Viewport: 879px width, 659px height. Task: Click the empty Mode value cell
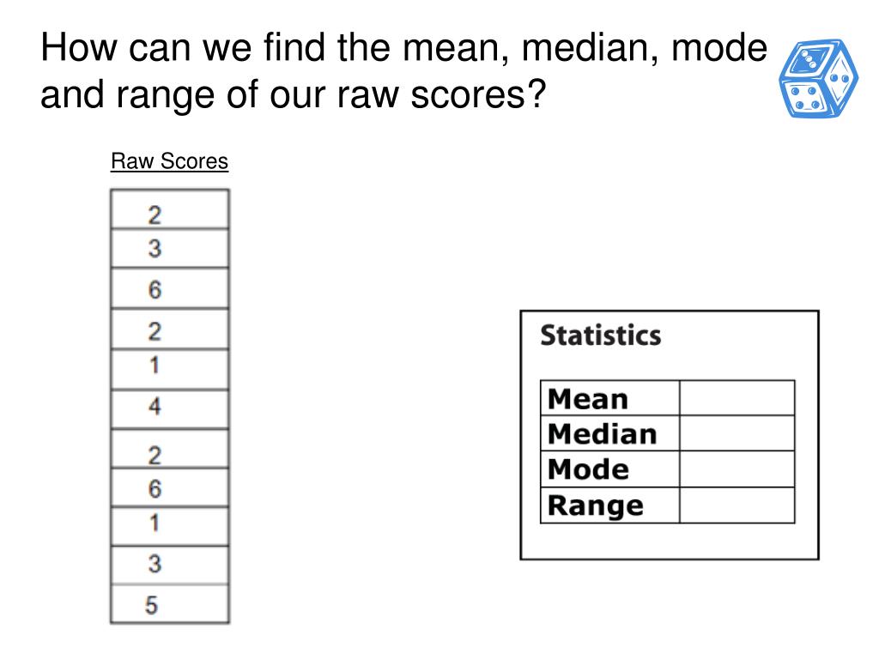(737, 469)
